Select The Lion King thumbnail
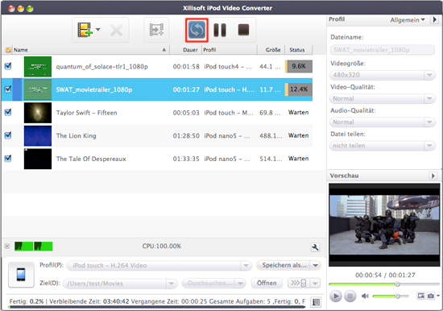443x311 pixels. [x=38, y=135]
